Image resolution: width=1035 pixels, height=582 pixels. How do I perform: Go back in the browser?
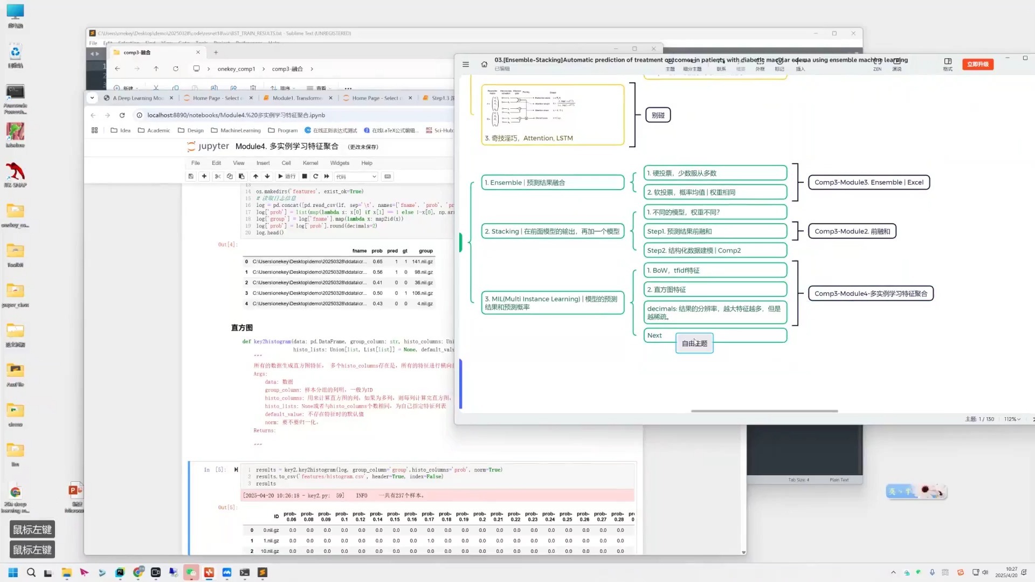click(x=93, y=115)
